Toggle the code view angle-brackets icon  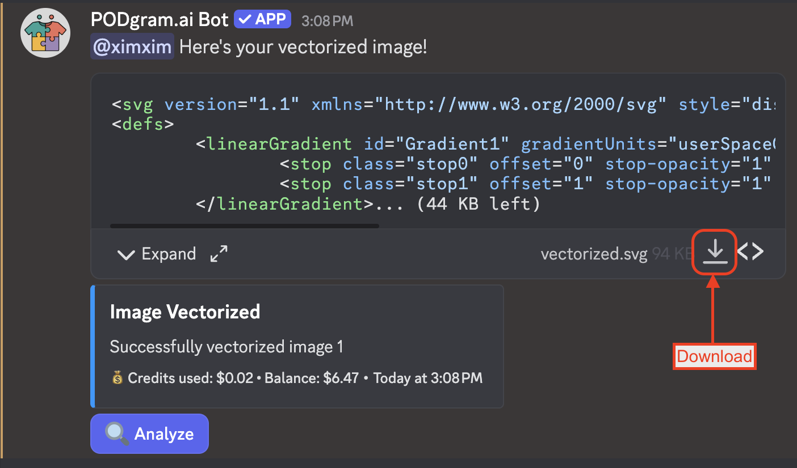click(750, 252)
